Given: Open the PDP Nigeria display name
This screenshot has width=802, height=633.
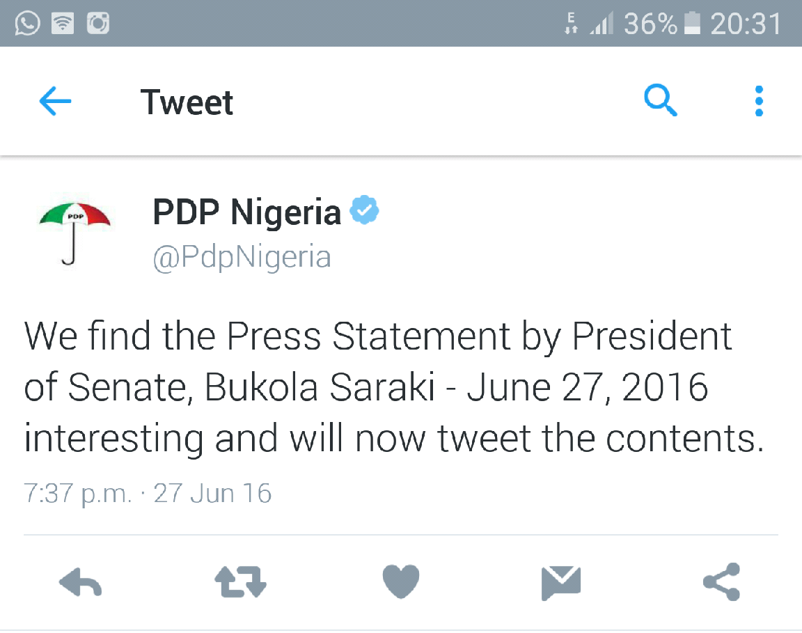Looking at the screenshot, I should pyautogui.click(x=246, y=212).
